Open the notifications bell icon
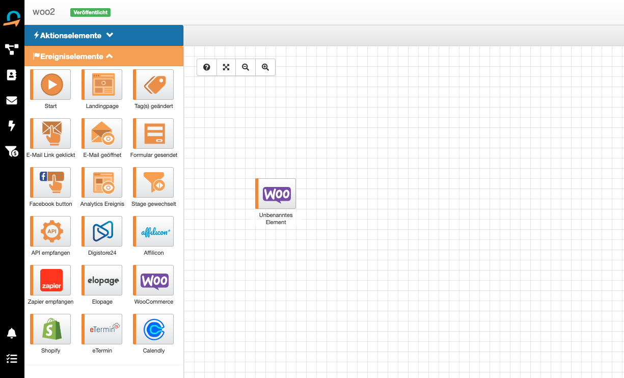624x378 pixels. coord(12,333)
